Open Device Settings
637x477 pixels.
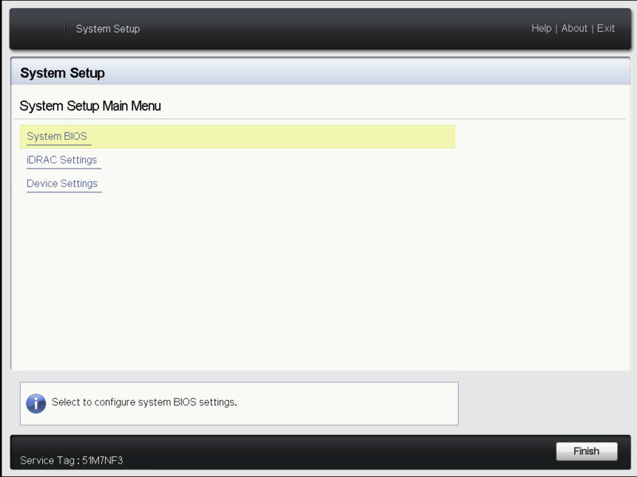[x=62, y=184]
